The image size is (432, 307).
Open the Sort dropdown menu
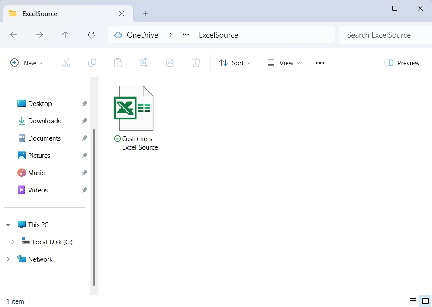pos(235,63)
